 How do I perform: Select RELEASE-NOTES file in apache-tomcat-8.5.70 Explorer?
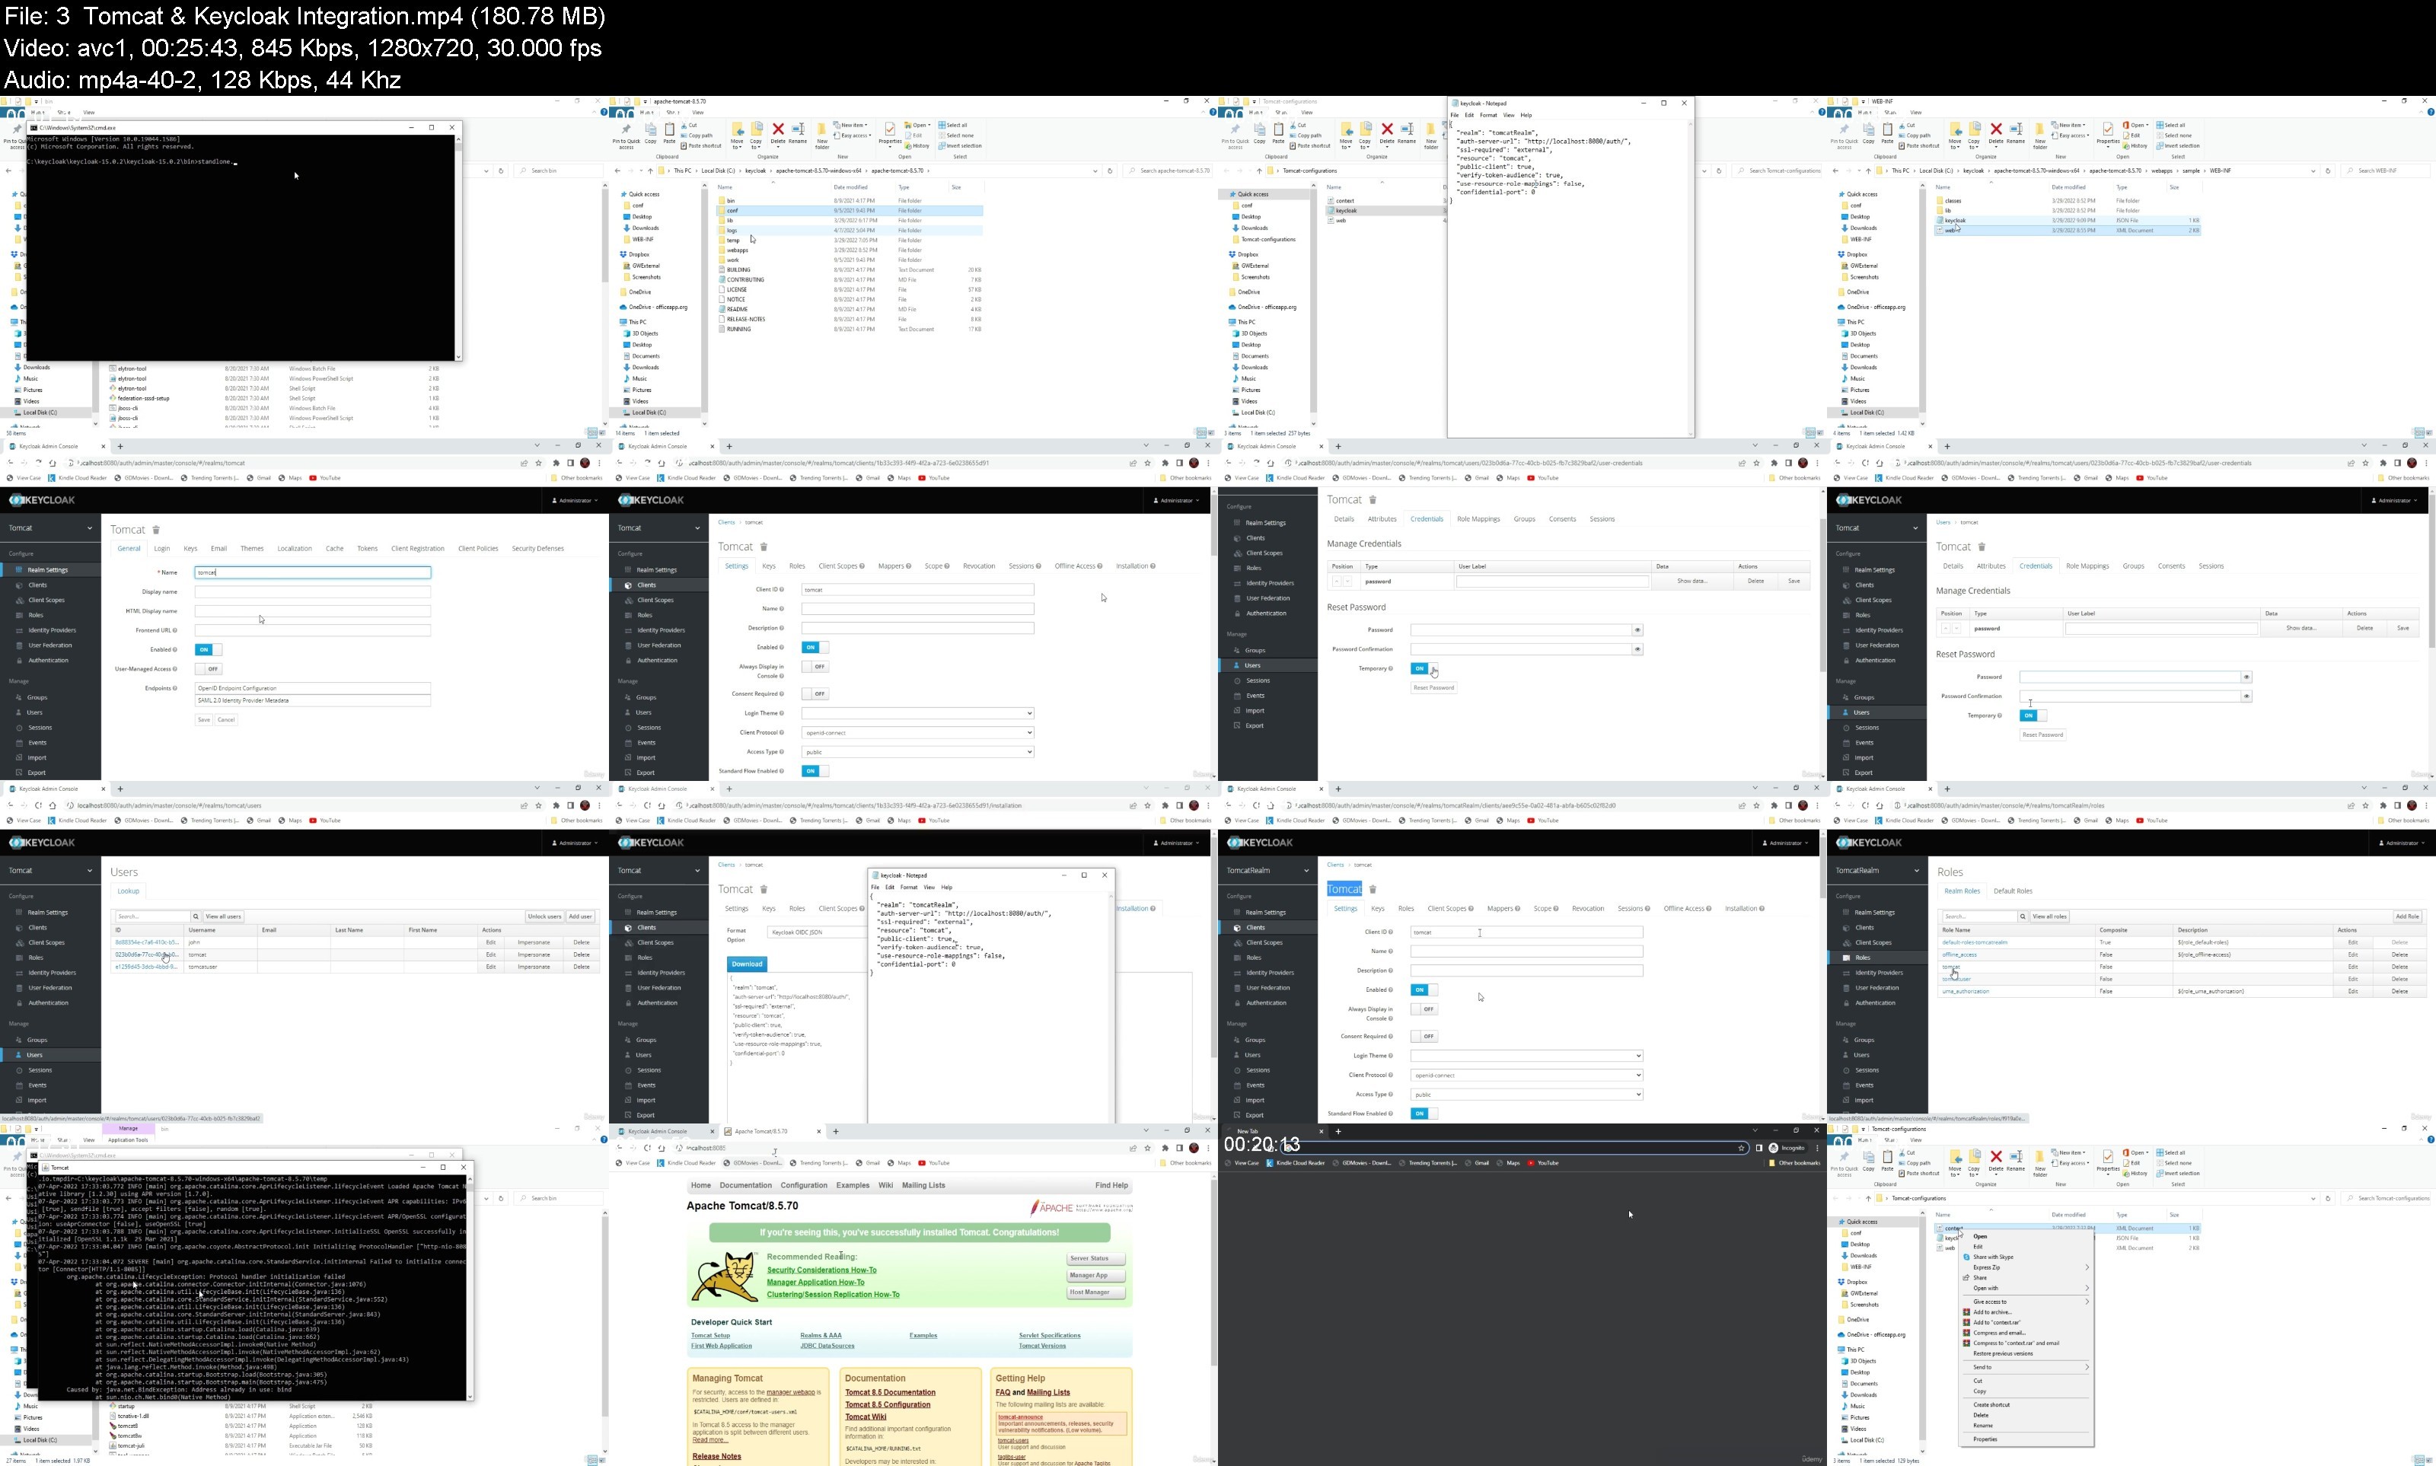(746, 319)
